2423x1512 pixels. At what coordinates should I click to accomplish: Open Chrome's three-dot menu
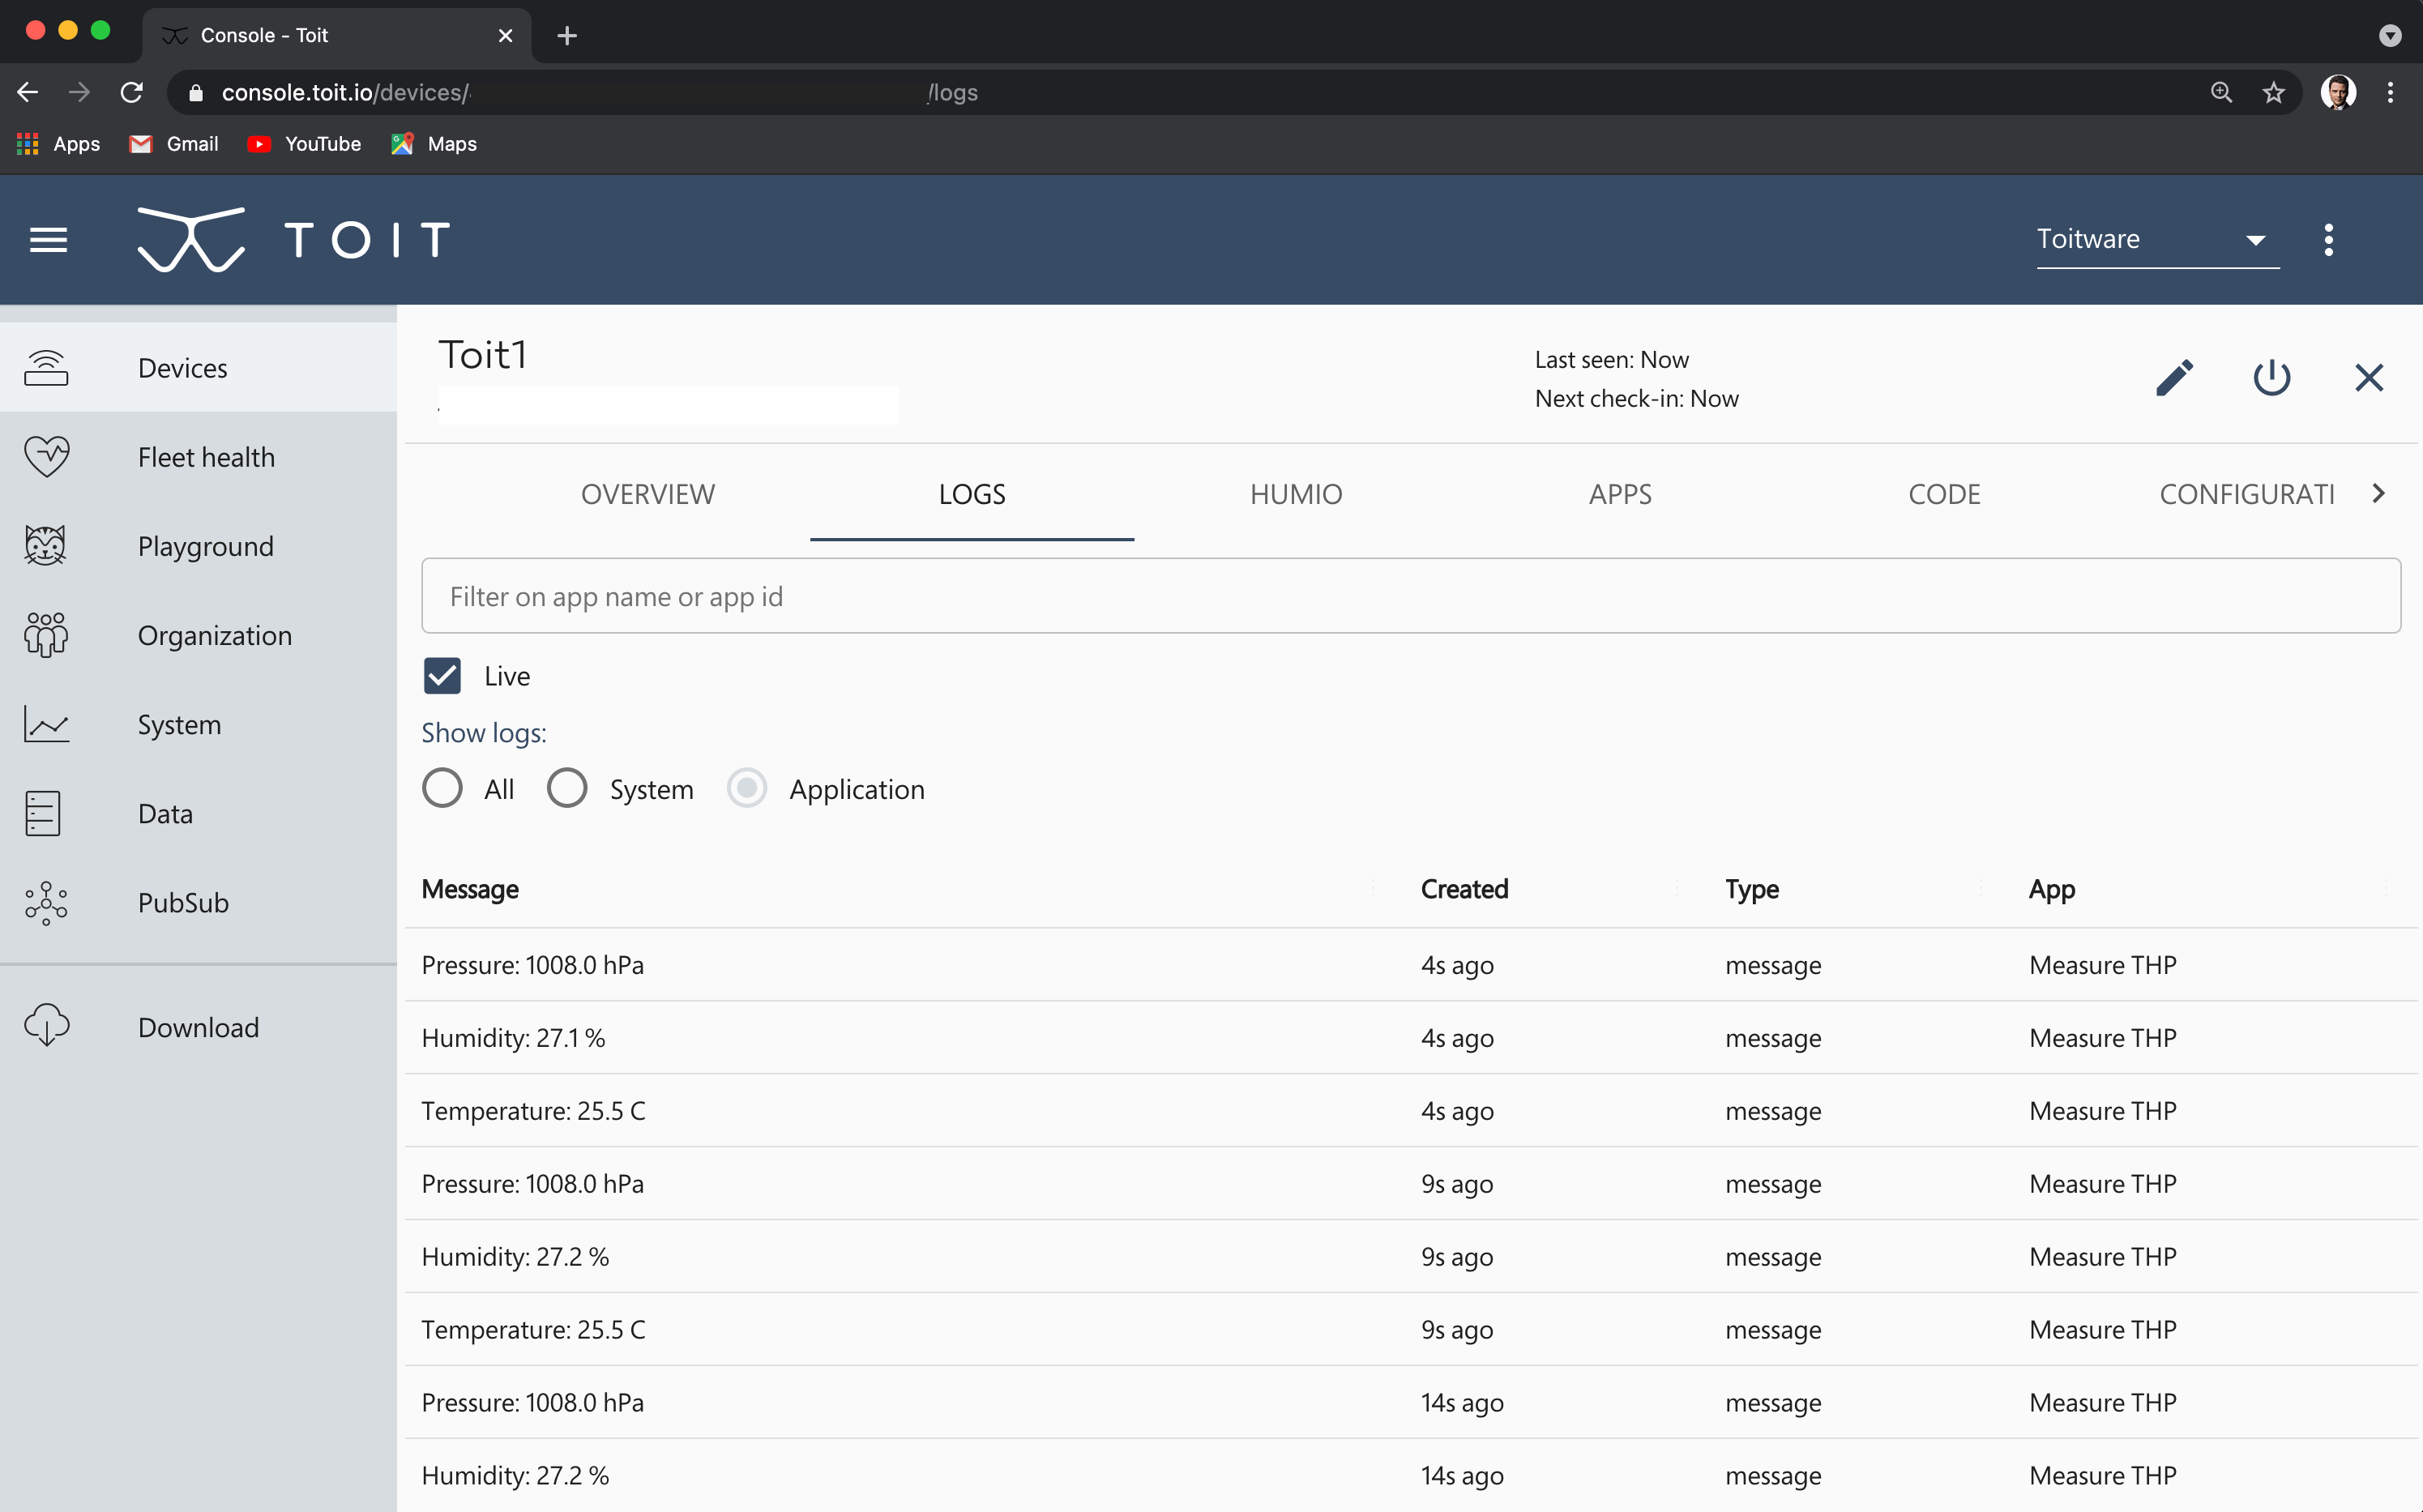pyautogui.click(x=2390, y=92)
